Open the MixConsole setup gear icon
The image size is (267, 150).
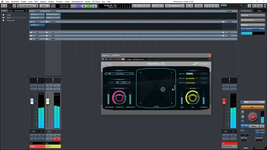(x=265, y=6)
